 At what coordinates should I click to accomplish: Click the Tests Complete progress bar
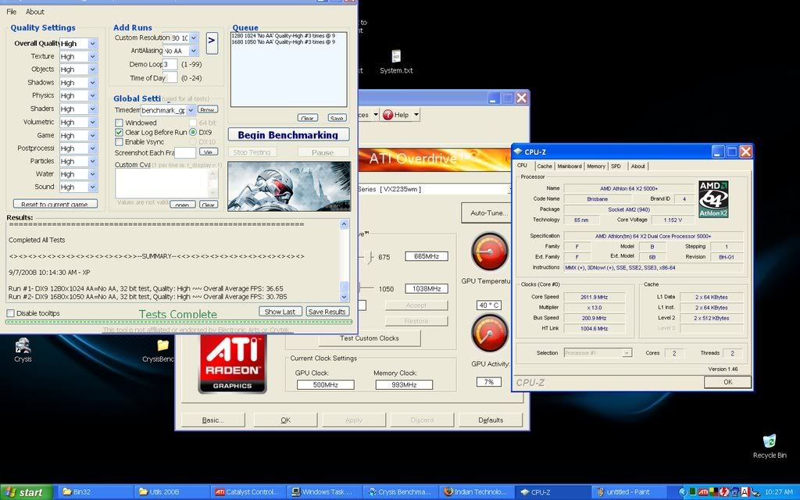pos(179,322)
